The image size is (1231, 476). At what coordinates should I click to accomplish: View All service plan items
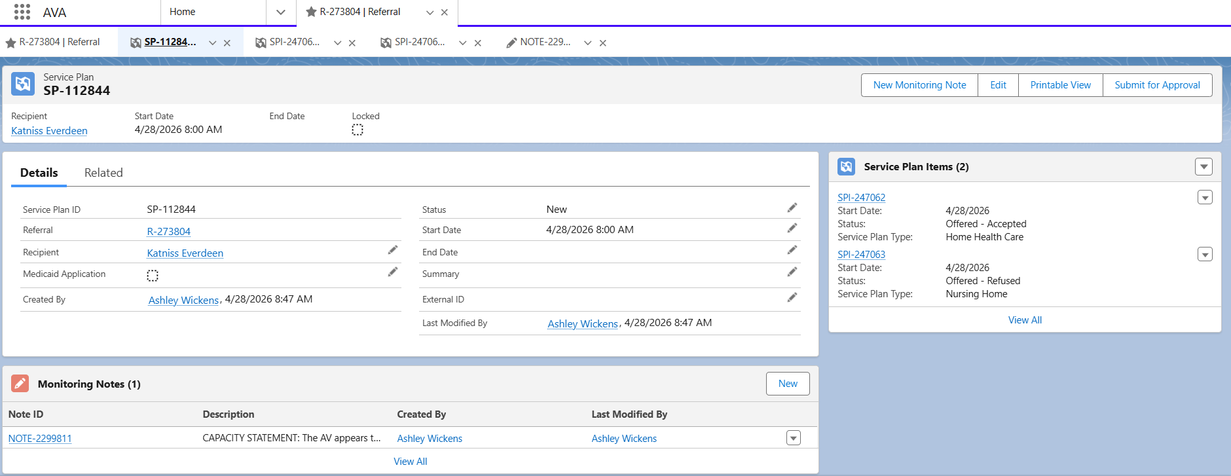click(1025, 320)
